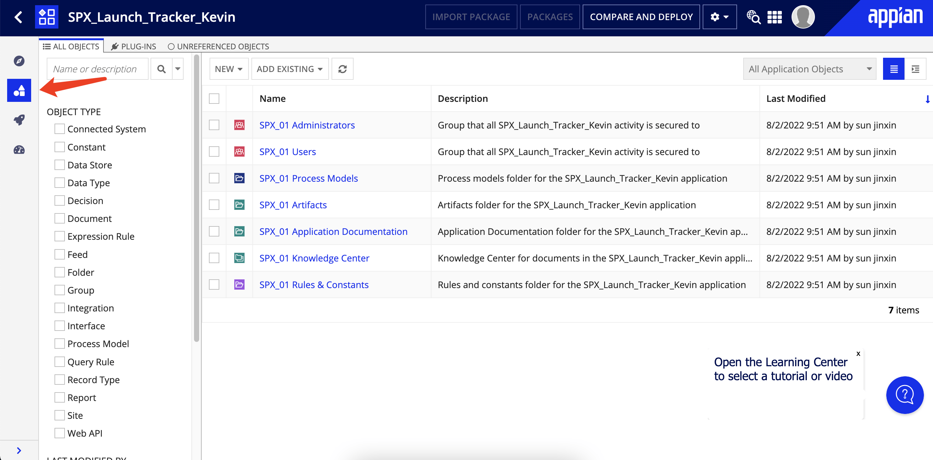Open the Monitor gauge icon in sidebar
Image resolution: width=933 pixels, height=460 pixels.
click(x=19, y=150)
